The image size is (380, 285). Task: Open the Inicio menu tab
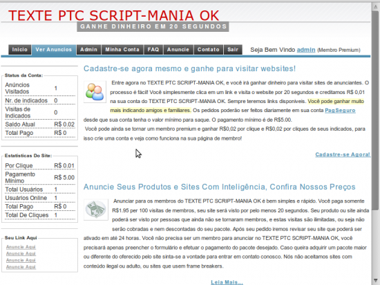point(20,50)
